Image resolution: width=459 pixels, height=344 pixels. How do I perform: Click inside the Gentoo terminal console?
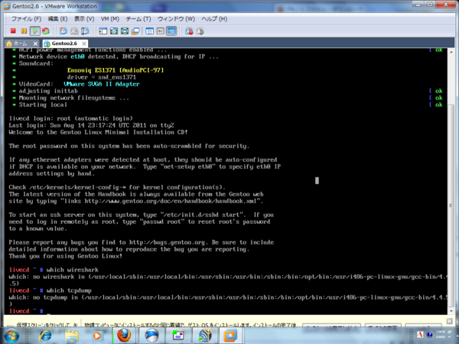tap(226, 181)
